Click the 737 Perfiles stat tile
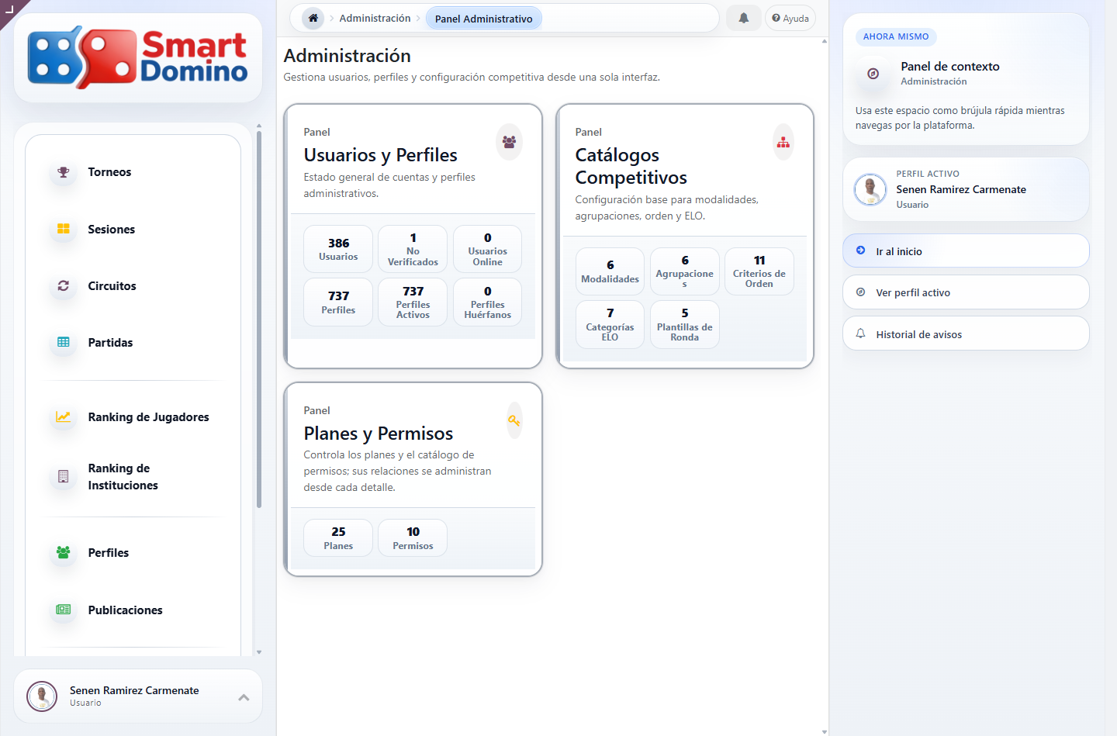This screenshot has width=1117, height=736. click(338, 302)
